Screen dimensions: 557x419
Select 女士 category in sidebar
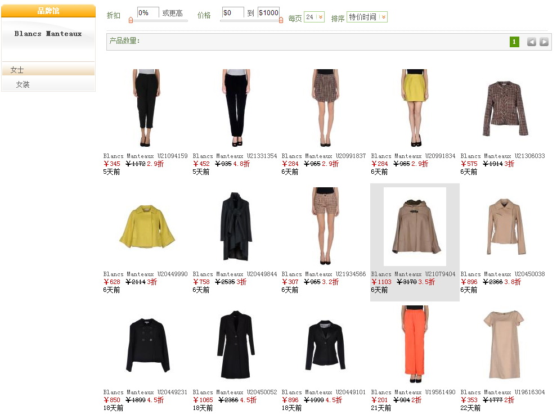[48, 70]
